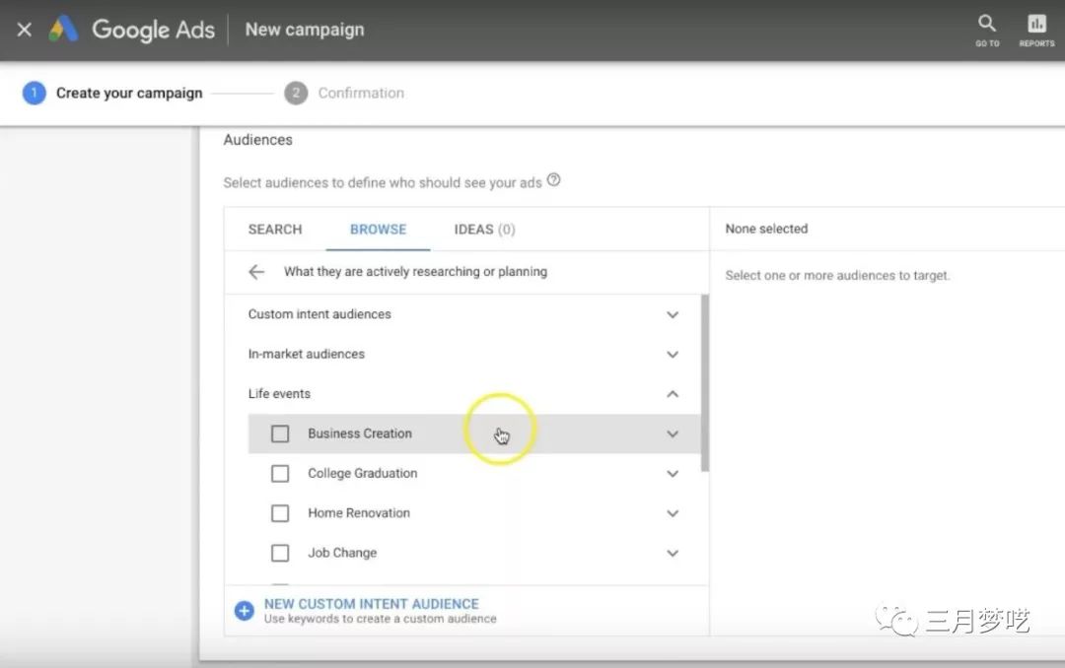The height and width of the screenshot is (668, 1065).
Task: Tick the College Graduation checkbox
Action: pos(280,474)
